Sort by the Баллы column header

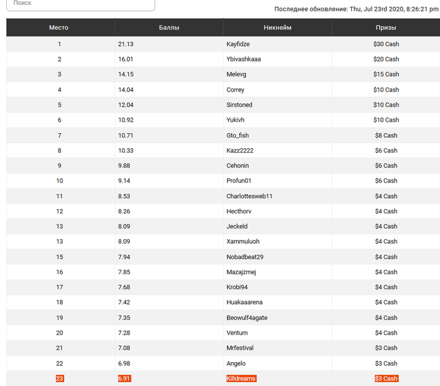[169, 28]
